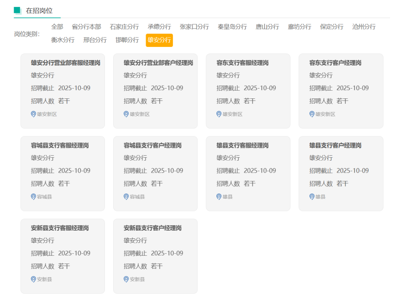This screenshot has height=299, width=395.
Task: Open 雄县支行客户经理岗 job title
Action: coord(335,145)
